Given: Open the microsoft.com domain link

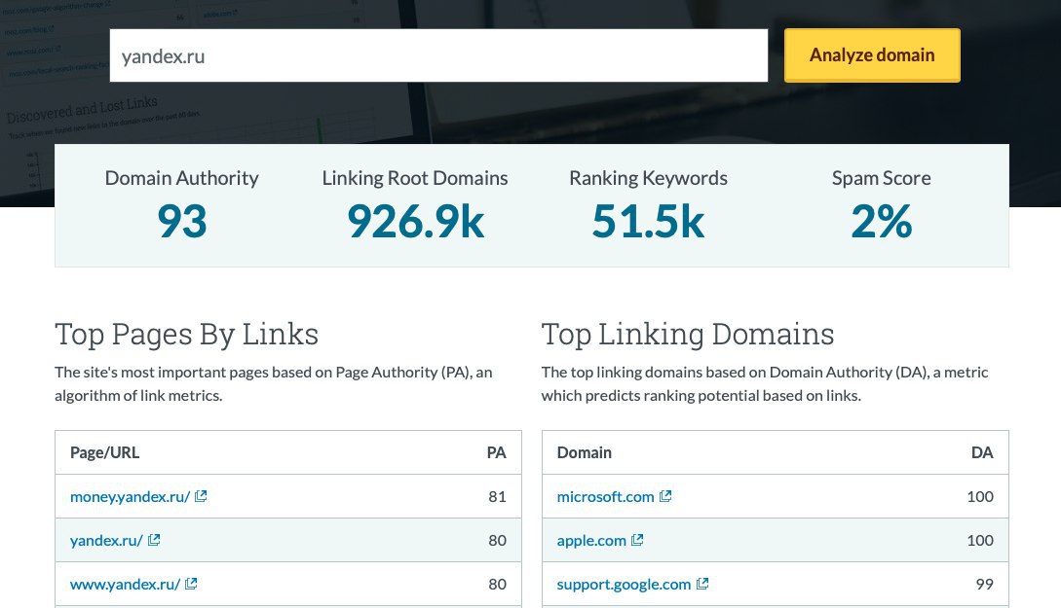Looking at the screenshot, I should [x=606, y=496].
